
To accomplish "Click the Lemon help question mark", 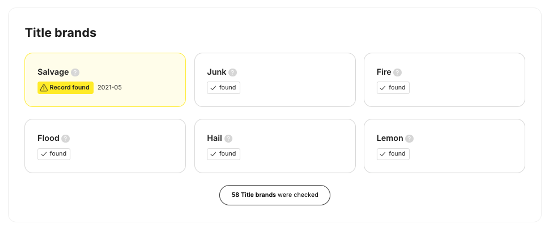I will pyautogui.click(x=409, y=139).
